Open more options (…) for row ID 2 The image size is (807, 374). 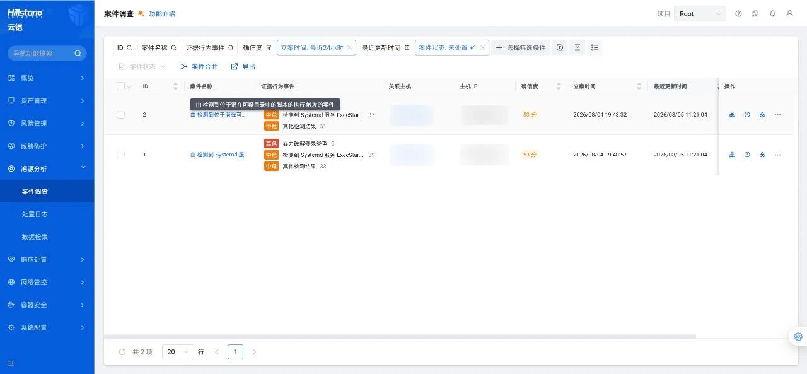777,115
